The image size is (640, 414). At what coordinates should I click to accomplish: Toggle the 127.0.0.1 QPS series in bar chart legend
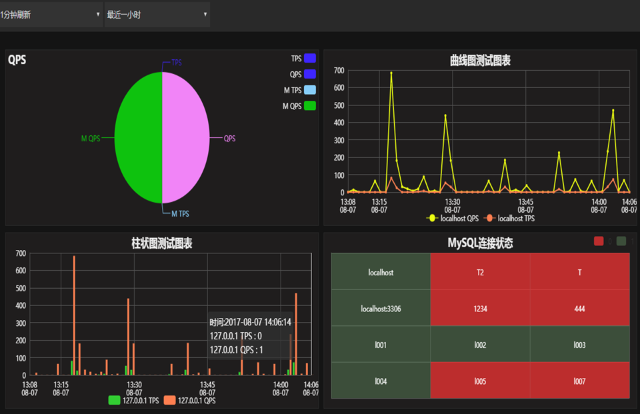tap(190, 401)
